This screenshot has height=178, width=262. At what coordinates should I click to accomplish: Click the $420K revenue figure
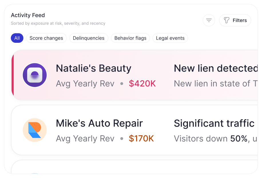point(142,84)
